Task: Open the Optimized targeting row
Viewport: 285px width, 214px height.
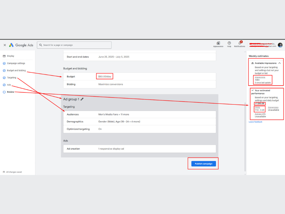Action: (x=140, y=129)
